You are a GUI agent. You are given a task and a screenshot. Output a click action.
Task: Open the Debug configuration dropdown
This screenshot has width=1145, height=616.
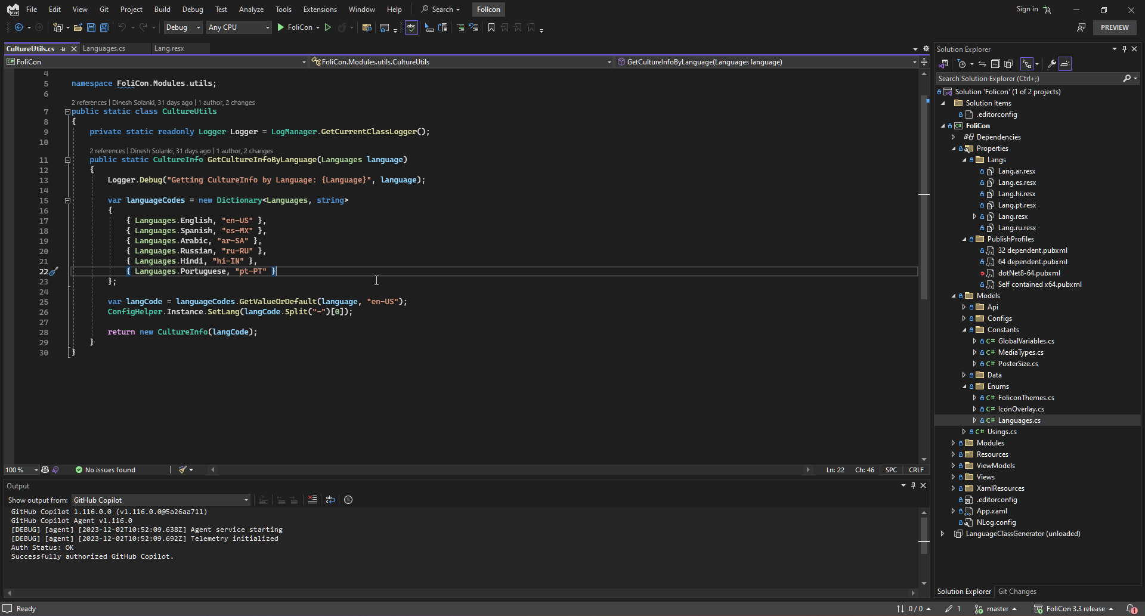coord(182,27)
